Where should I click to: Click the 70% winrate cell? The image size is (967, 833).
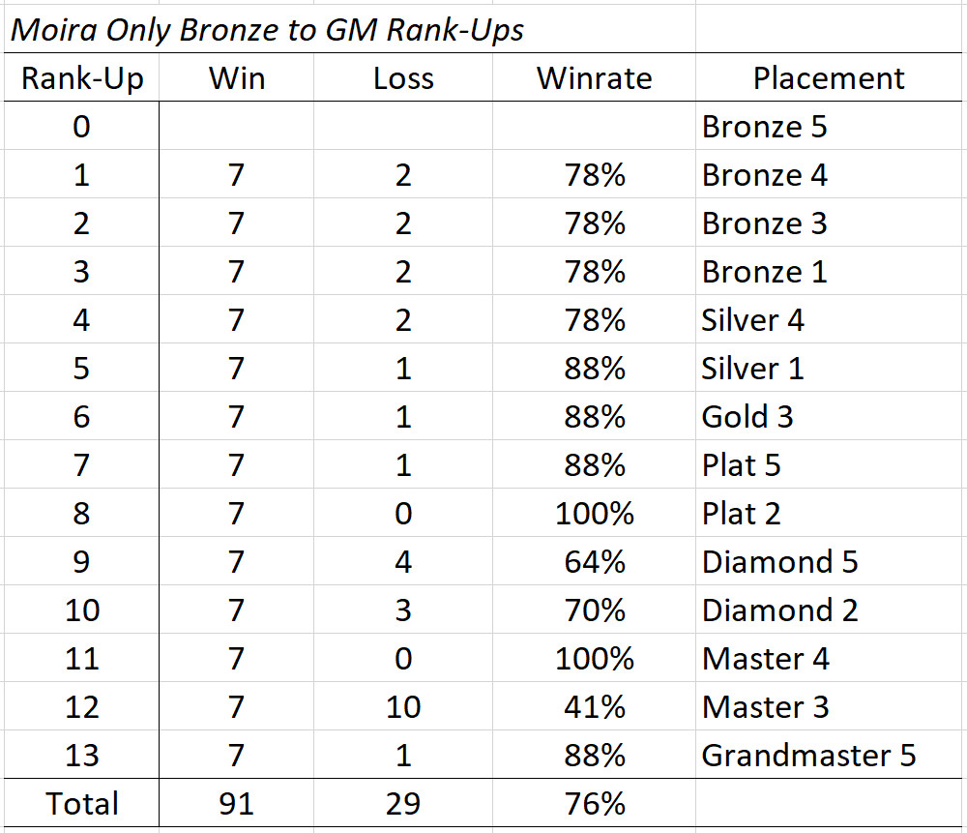(x=594, y=610)
